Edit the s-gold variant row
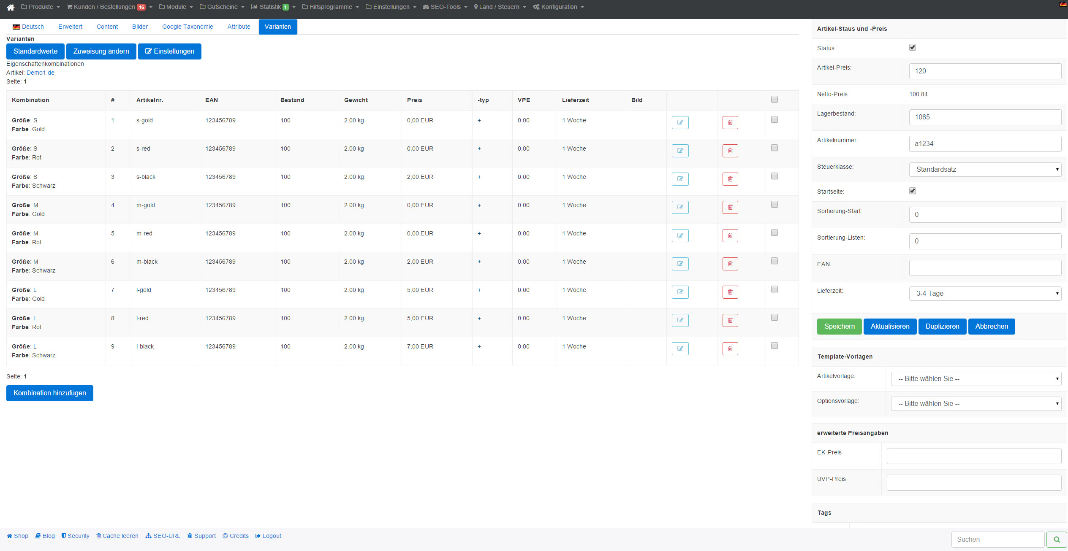The width and height of the screenshot is (1068, 551). tap(680, 122)
